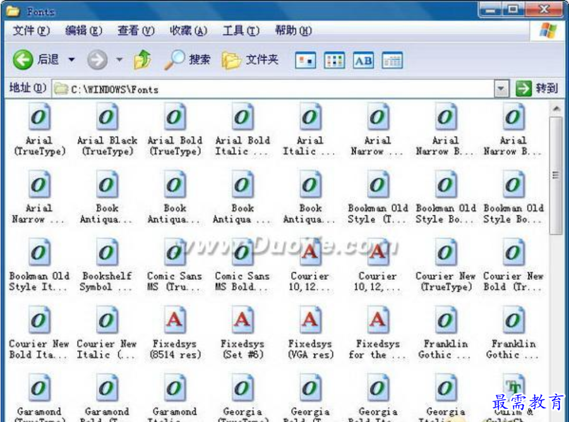Expand the address bar dropdown

501,89
